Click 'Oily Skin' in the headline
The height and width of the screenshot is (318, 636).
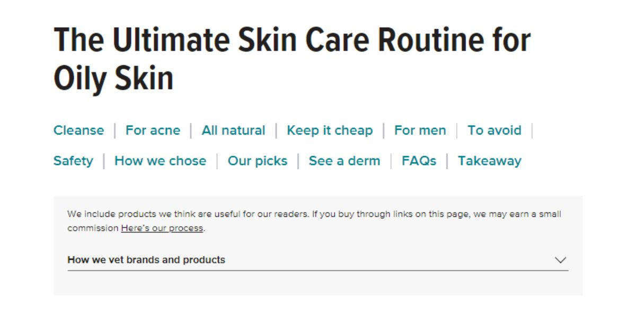[113, 78]
